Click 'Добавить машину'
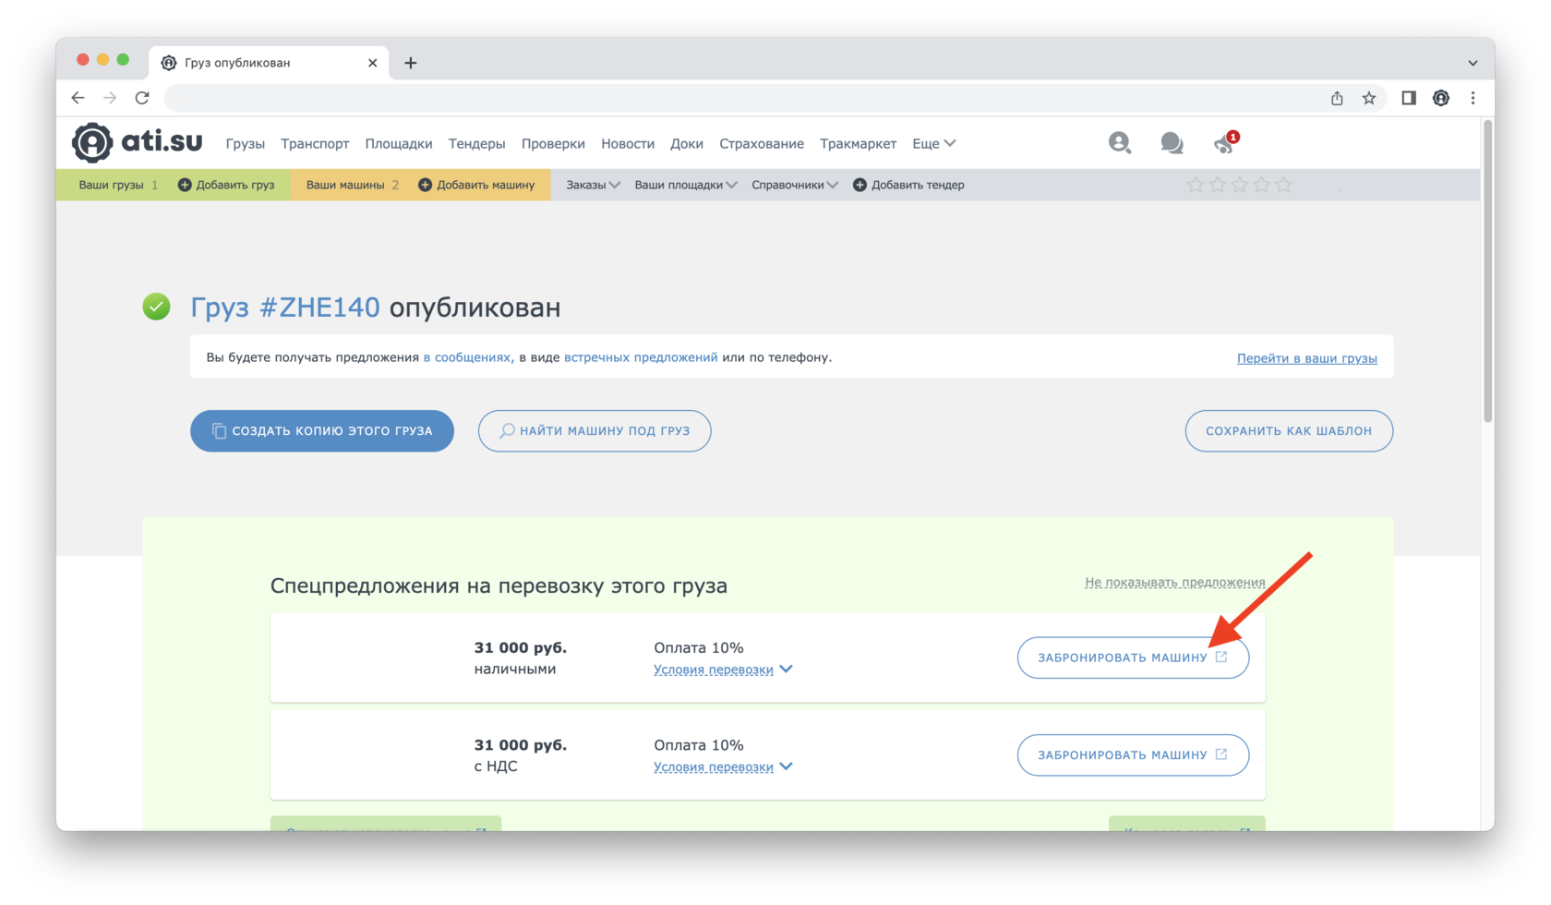 click(x=476, y=185)
